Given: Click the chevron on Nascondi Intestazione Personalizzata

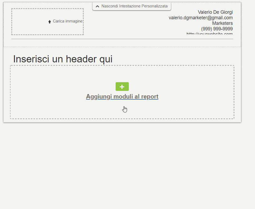Looking at the screenshot, I should [97, 6].
